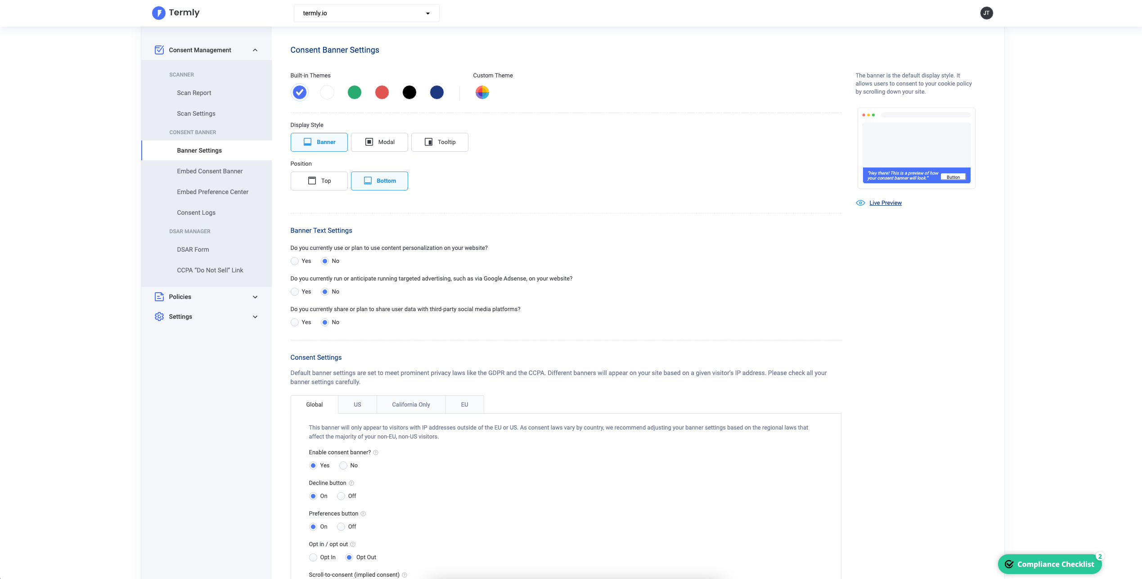1142x579 pixels.
Task: Choose No for Enable consent banner
Action: (343, 466)
